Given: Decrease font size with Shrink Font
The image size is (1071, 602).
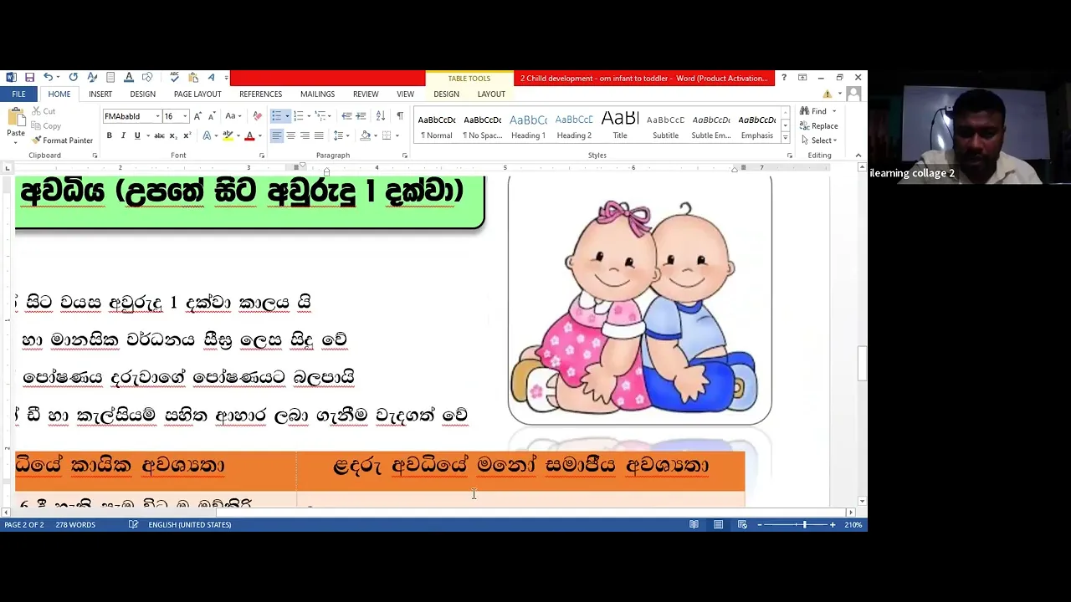Looking at the screenshot, I should (x=212, y=116).
